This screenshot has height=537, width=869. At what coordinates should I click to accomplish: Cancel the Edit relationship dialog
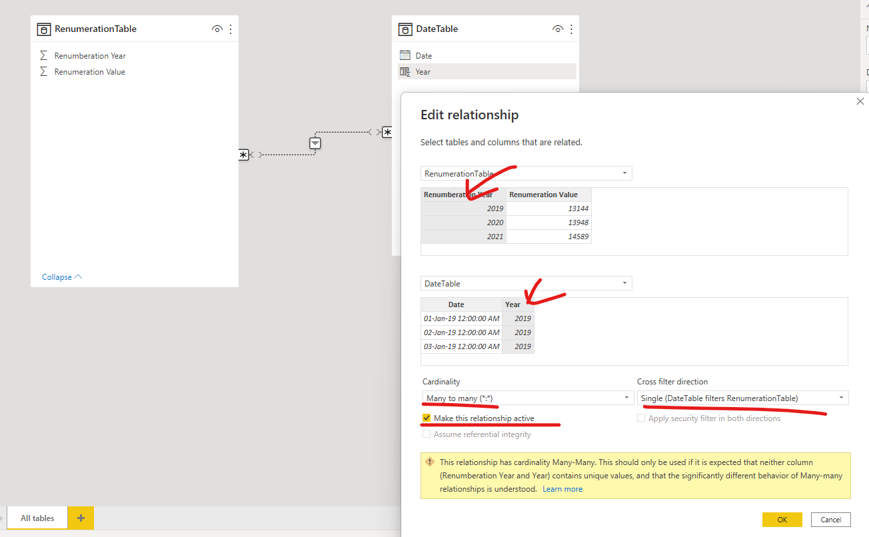click(831, 520)
